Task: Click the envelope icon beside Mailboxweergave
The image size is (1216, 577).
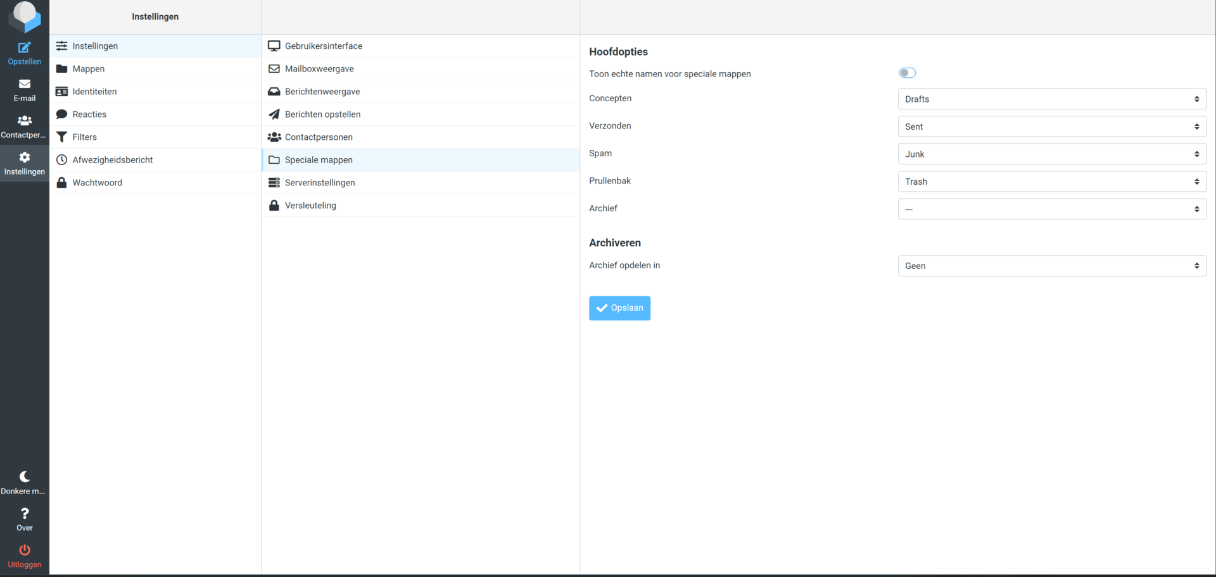Action: (274, 69)
